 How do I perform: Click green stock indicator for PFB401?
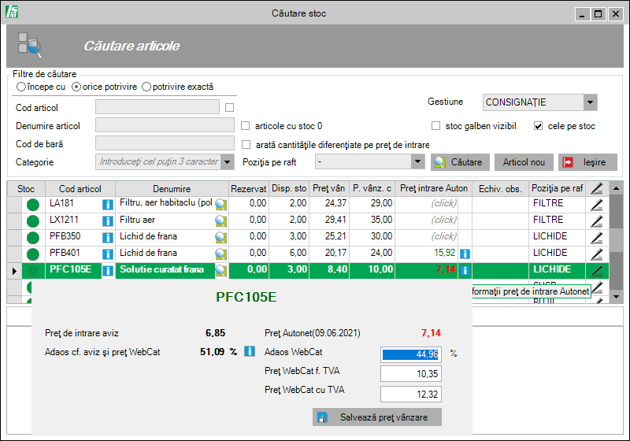(x=33, y=254)
